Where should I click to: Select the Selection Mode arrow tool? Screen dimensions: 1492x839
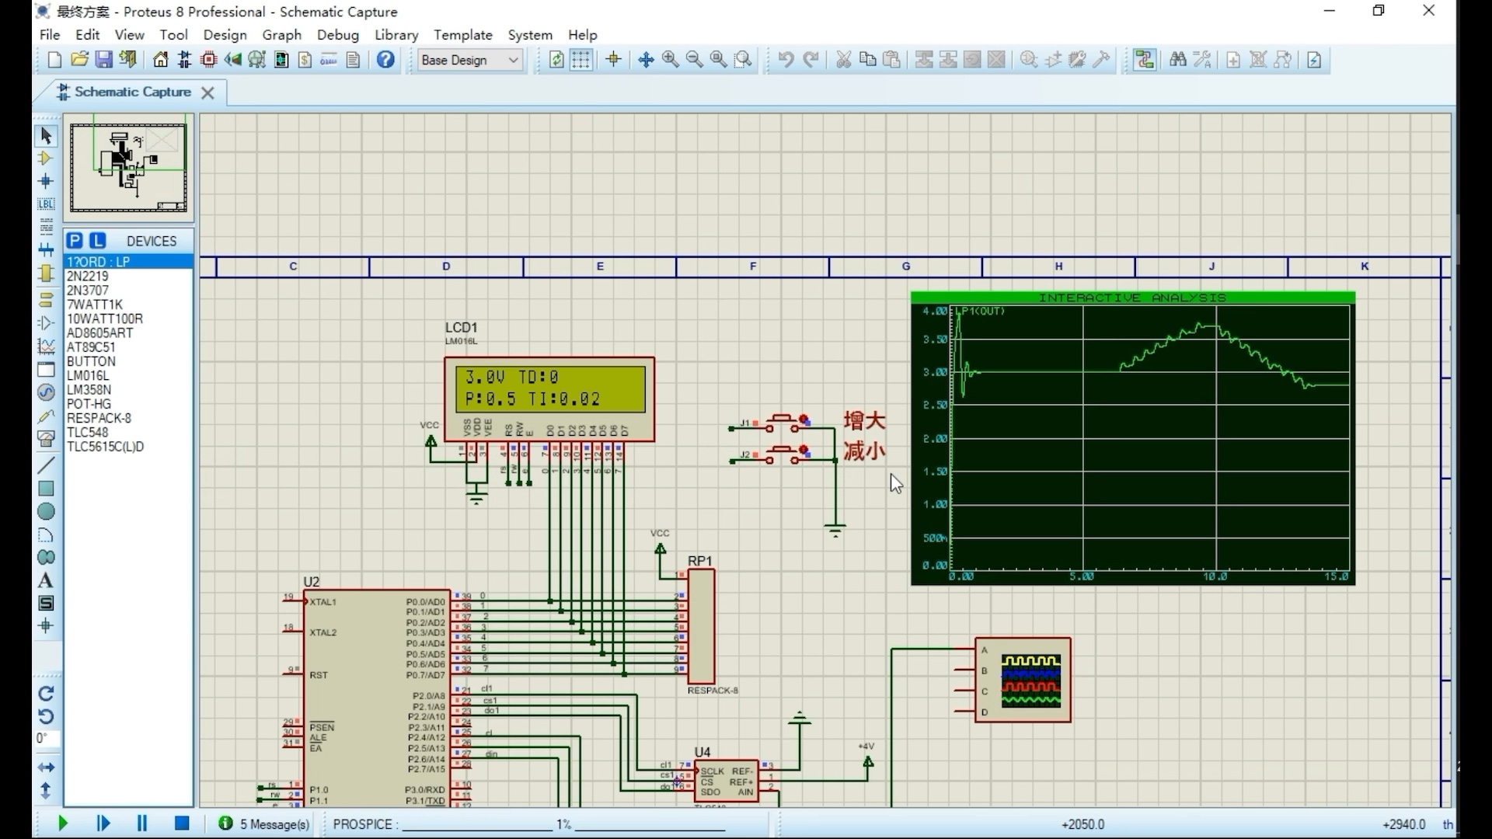(x=46, y=136)
